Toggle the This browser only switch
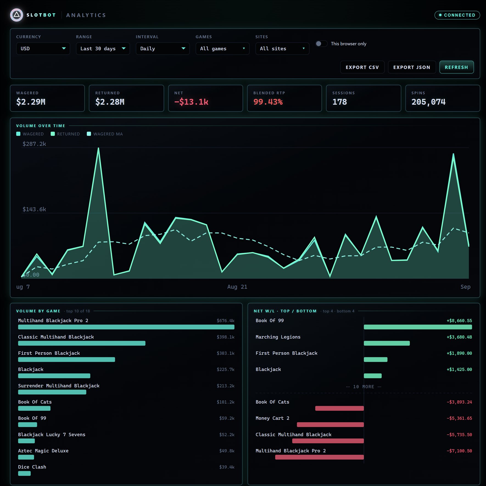 321,44
